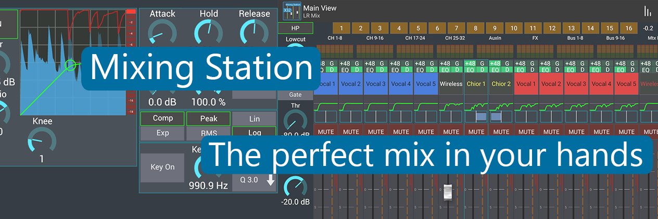Mute the Chior 1 channel
Image resolution: width=658 pixels, height=219 pixels.
[x=476, y=130]
